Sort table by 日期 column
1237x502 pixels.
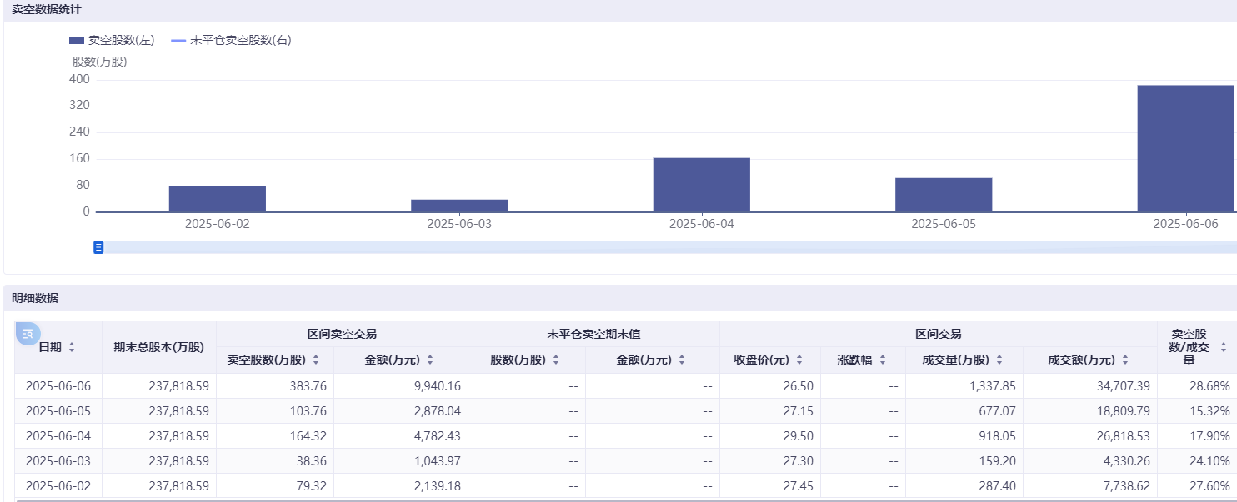[72, 347]
